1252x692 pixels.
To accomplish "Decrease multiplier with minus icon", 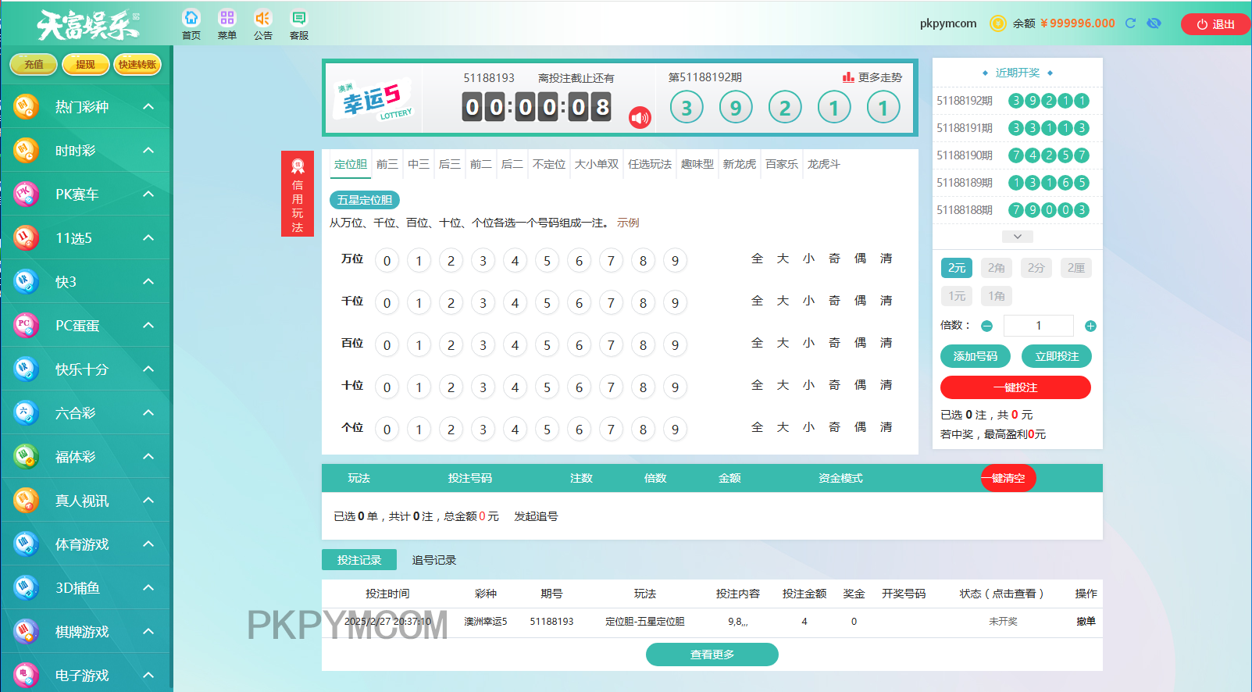I will (986, 326).
